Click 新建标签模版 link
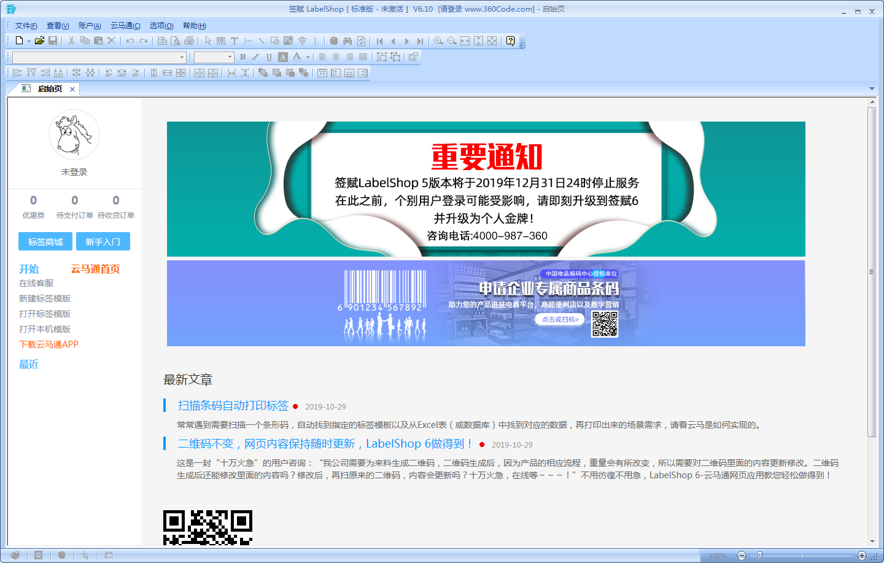The height and width of the screenshot is (563, 884). pyautogui.click(x=45, y=298)
